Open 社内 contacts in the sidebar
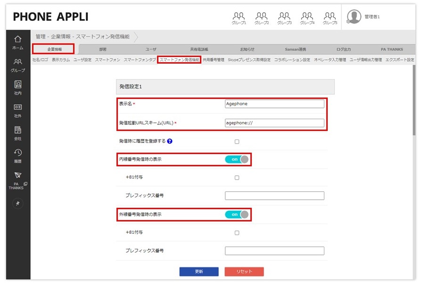This screenshot has height=286, width=422. (x=17, y=87)
